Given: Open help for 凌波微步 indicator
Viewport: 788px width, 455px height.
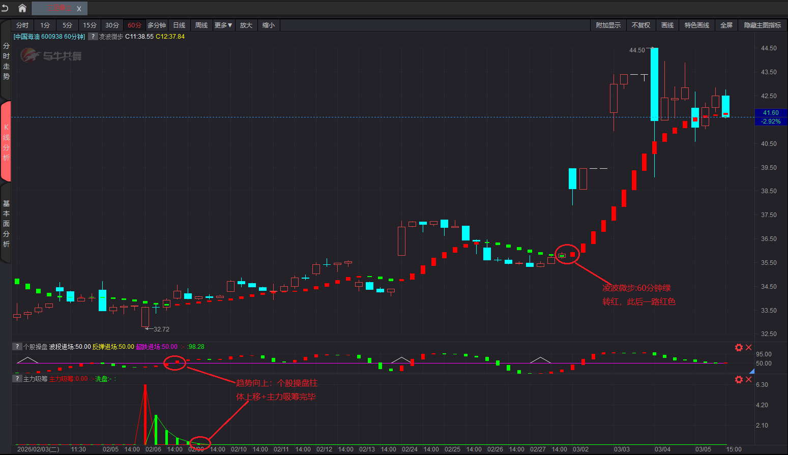Looking at the screenshot, I should [x=93, y=37].
